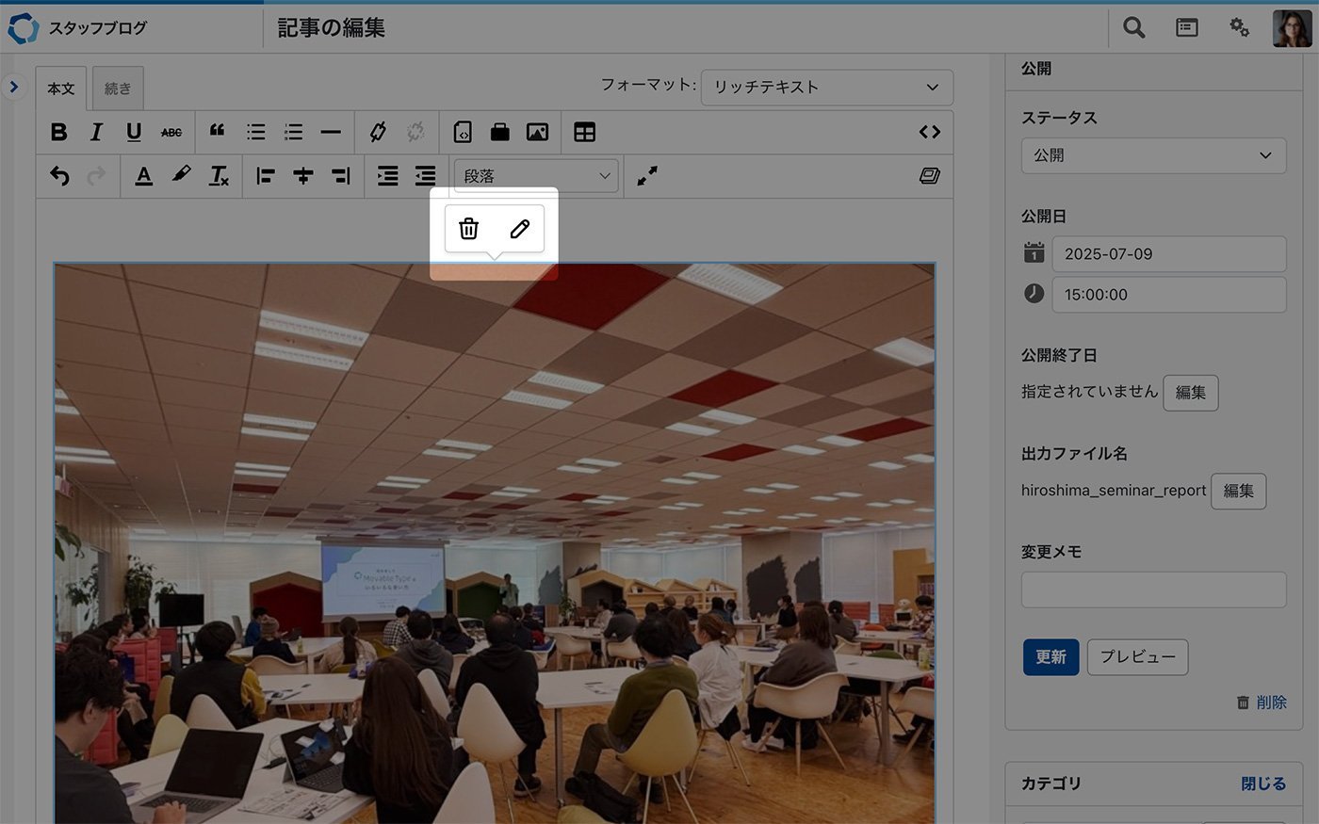Select the 本文 tab
Screen dimensions: 1319x824
[x=61, y=89]
